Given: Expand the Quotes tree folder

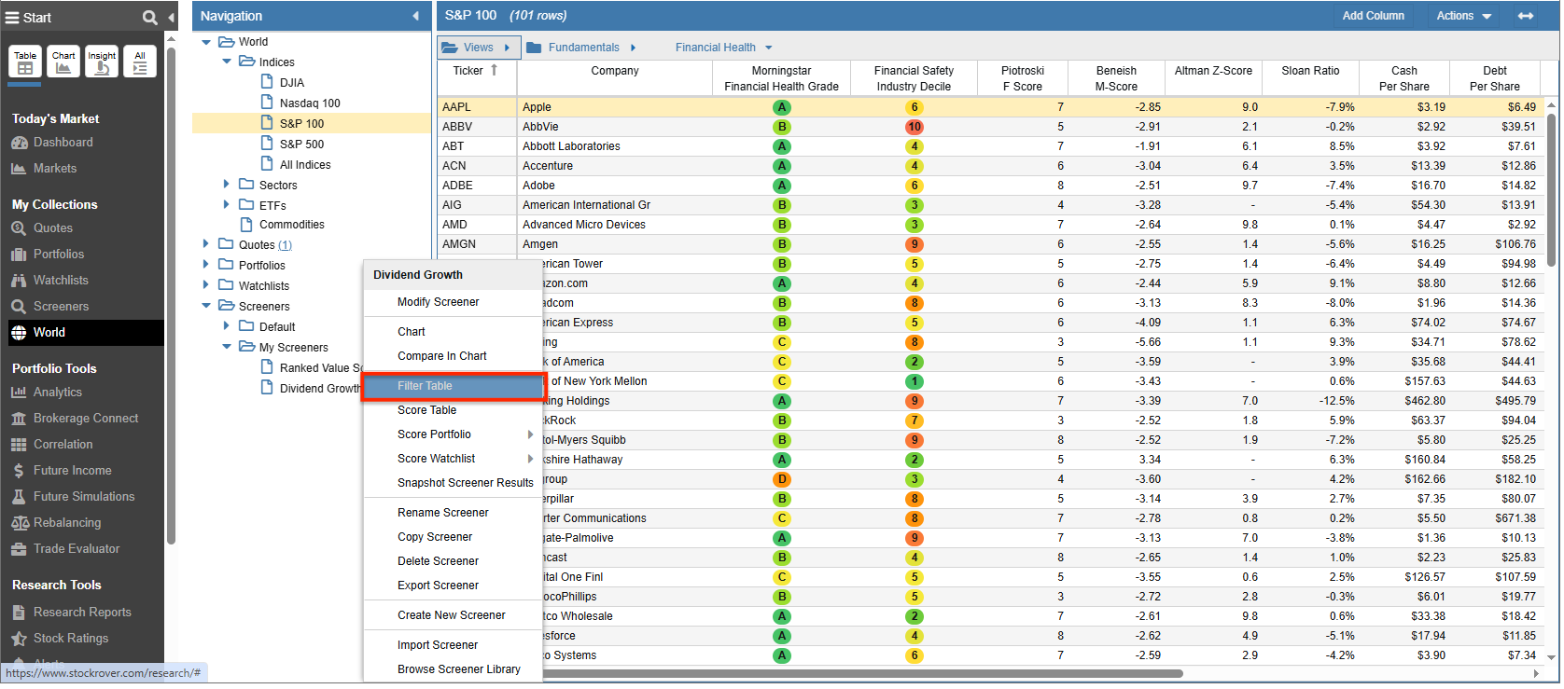Looking at the screenshot, I should click(x=206, y=244).
